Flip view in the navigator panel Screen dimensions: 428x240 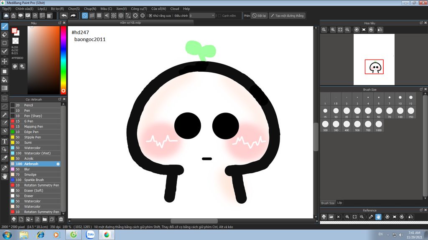tap(380, 30)
